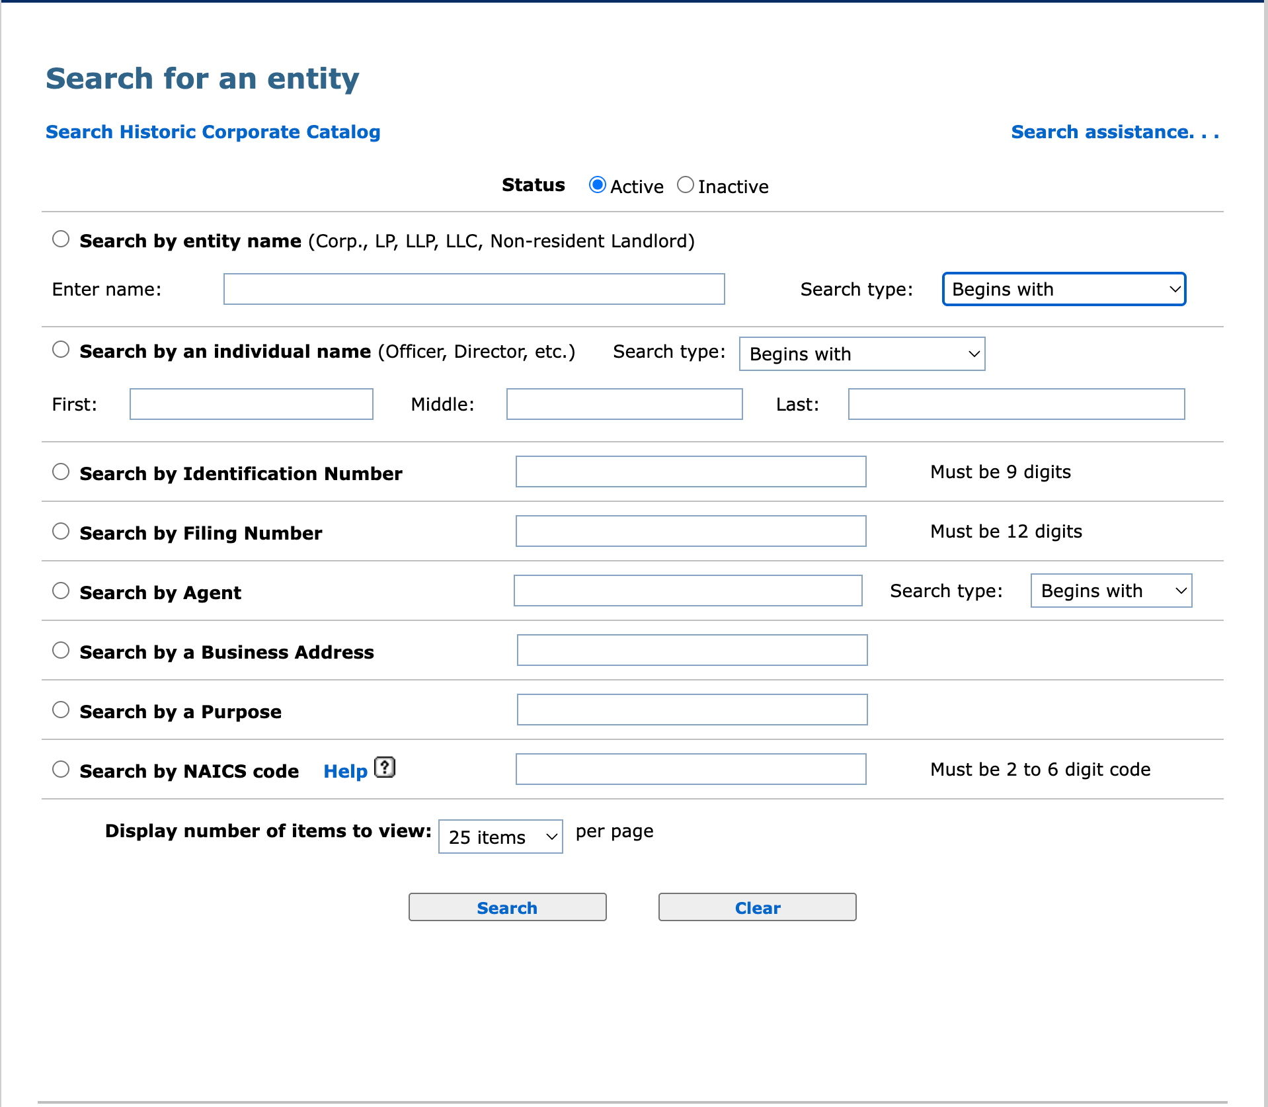The height and width of the screenshot is (1107, 1268).
Task: Pick the Search by Agent radio button
Action: point(61,591)
